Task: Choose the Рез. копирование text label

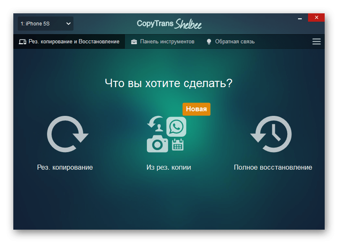Action: pos(65,168)
